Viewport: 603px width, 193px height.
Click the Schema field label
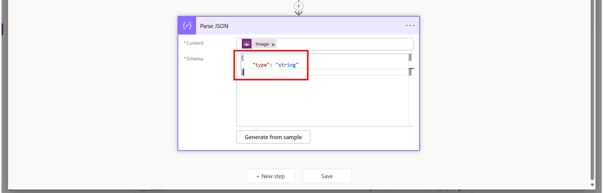coord(194,59)
